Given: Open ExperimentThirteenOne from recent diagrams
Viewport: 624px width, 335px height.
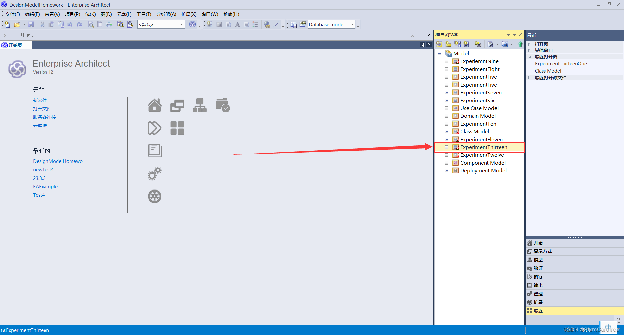Looking at the screenshot, I should [561, 64].
